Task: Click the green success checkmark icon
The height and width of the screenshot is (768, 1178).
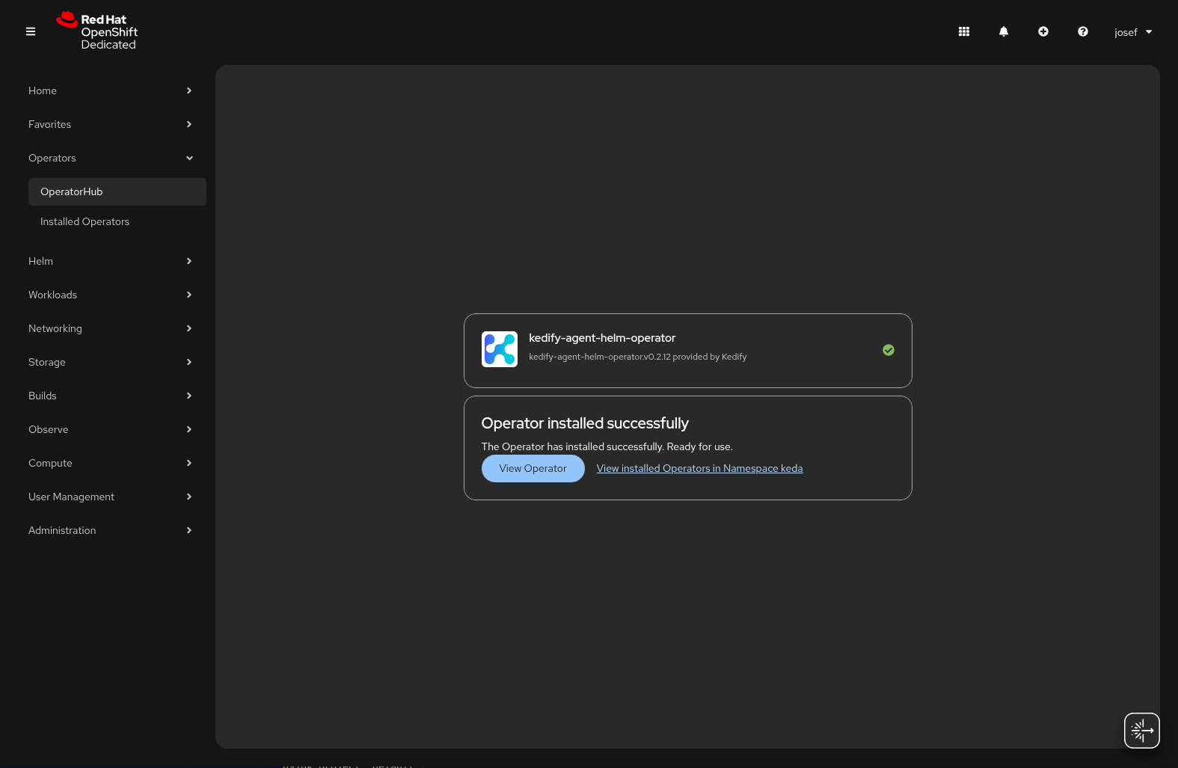Action: click(889, 350)
